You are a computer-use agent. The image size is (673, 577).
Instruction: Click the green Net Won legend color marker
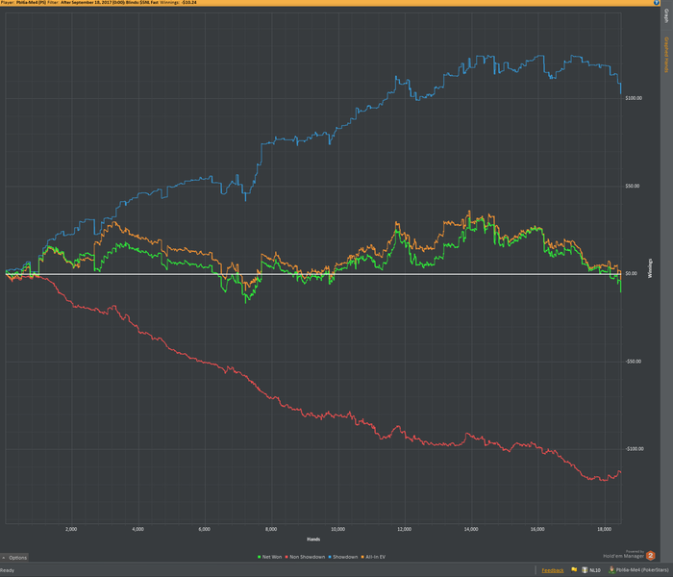tap(260, 557)
